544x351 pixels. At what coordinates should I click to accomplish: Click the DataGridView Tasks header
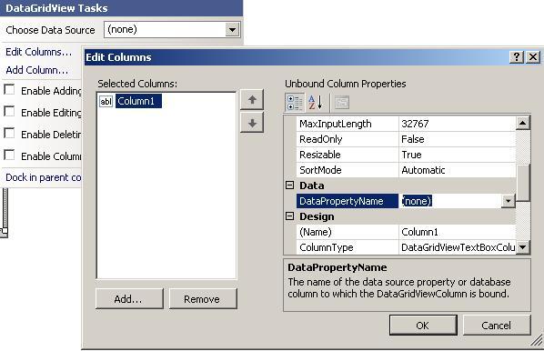point(121,8)
